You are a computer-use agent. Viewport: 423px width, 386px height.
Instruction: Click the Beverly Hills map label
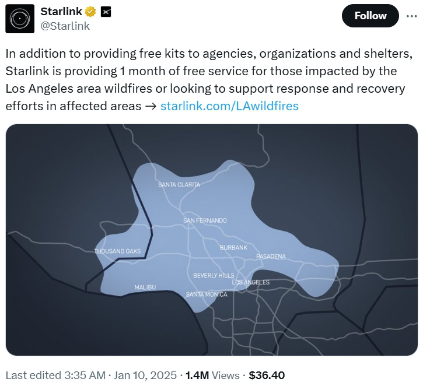214,275
